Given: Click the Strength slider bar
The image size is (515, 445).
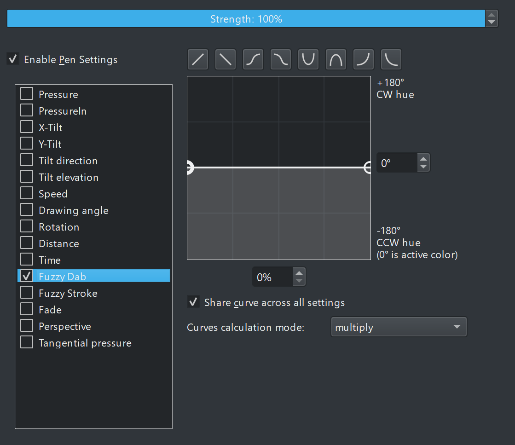Looking at the screenshot, I should coord(246,19).
